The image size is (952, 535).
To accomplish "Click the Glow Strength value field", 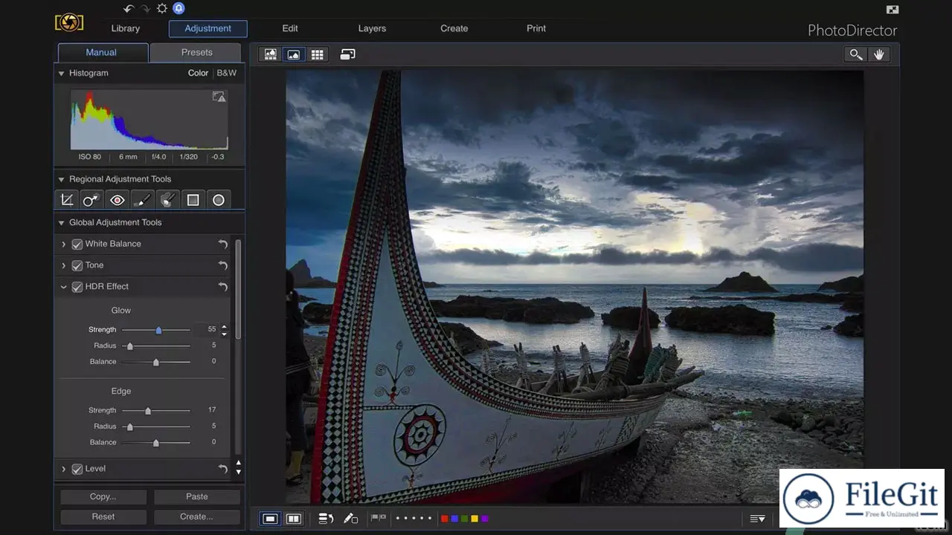I will point(207,329).
